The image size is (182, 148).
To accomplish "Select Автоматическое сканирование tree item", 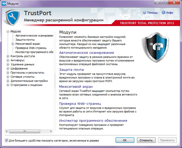I will tap(34, 36).
